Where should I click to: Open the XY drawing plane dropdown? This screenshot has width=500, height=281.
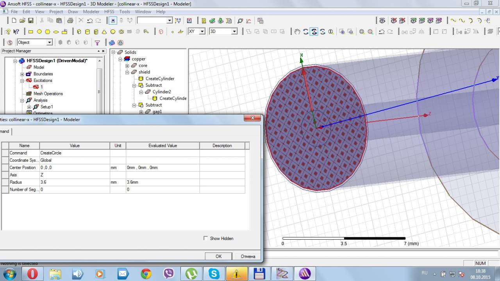pos(202,32)
